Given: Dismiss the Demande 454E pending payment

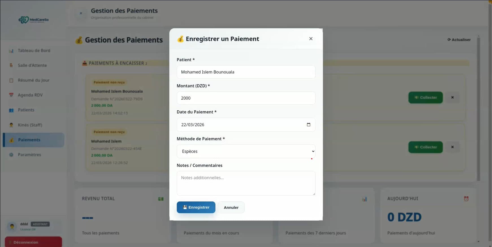Looking at the screenshot, I should pos(452,147).
